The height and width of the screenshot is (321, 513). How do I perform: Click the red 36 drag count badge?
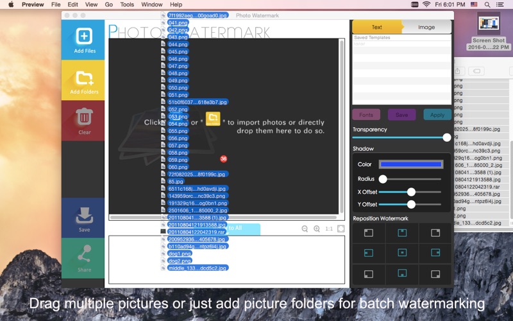pos(223,159)
